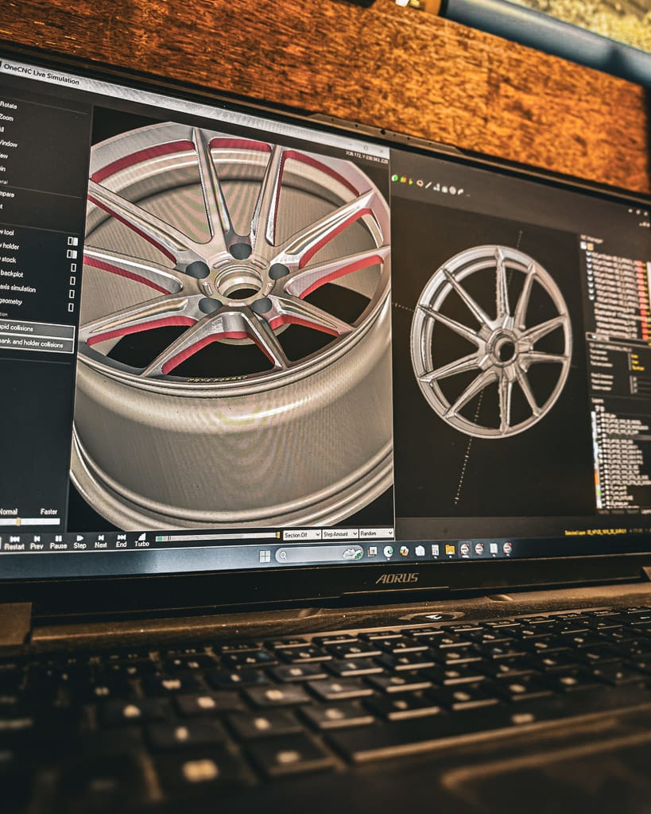Click the wheel model in the CAD viewport

coord(491,342)
